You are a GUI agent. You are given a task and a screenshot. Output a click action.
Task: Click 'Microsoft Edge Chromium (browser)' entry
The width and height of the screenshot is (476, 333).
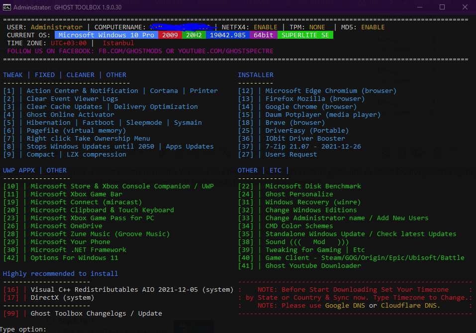pos(331,90)
